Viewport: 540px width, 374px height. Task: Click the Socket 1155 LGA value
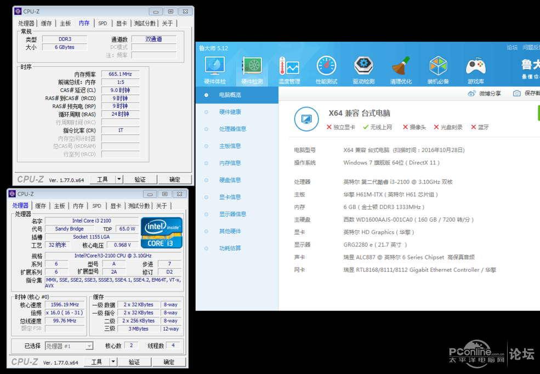[92, 237]
